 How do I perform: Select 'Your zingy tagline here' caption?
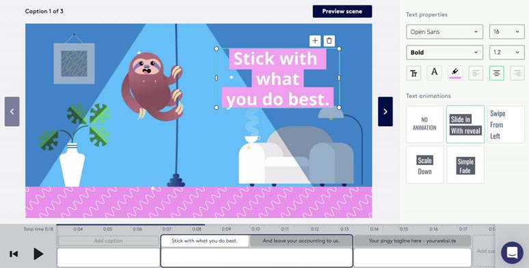pos(412,241)
